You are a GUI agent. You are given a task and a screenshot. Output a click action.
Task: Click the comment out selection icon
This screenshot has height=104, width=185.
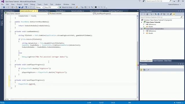pyautogui.click(x=89, y=7)
